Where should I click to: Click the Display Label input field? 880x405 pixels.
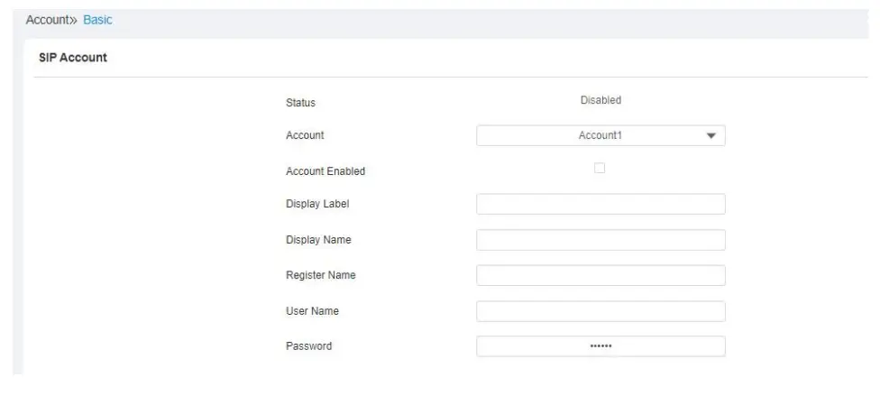point(600,204)
